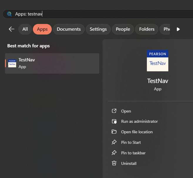This screenshot has width=193, height=178.
Task: Click the Run as administrator shield icon
Action: [114, 121]
